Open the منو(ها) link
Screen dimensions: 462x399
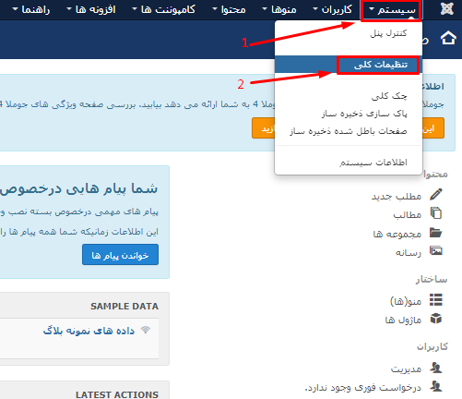406,301
